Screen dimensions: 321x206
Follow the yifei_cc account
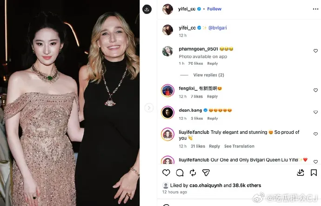214,9
